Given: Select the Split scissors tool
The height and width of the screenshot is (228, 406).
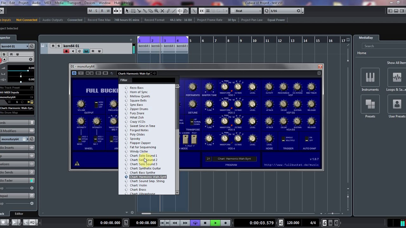Looking at the screenshot, I should tap(139, 11).
